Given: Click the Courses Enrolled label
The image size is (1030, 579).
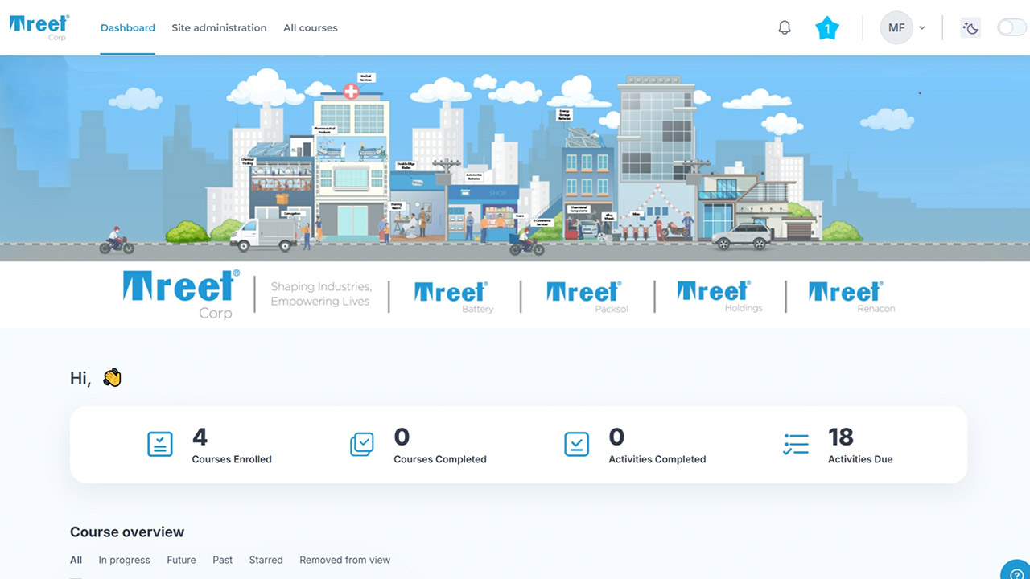Looking at the screenshot, I should (232, 459).
